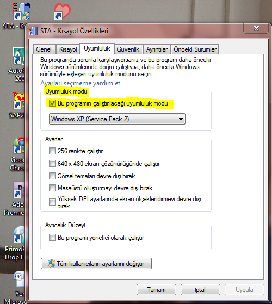This screenshot has width=272, height=304.
Task: Select the PrimoPDF Drop Files shortcut
Action: 19,234
